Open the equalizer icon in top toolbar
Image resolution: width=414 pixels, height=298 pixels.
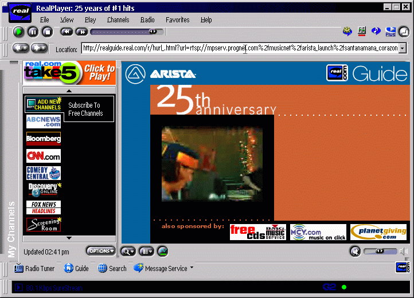[x=362, y=32]
